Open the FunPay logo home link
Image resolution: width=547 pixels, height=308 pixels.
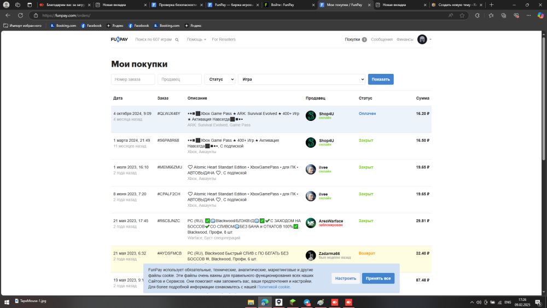coord(119,39)
